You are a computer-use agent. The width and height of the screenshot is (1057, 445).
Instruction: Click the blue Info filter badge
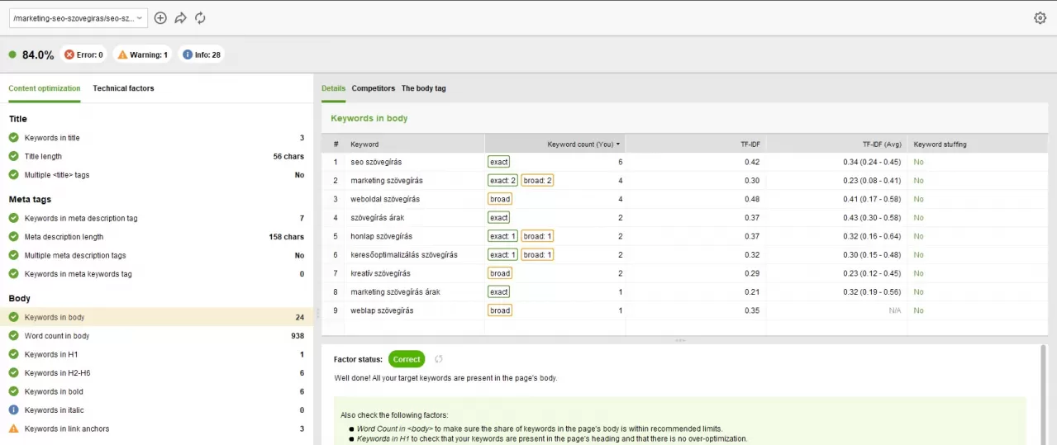click(x=201, y=55)
